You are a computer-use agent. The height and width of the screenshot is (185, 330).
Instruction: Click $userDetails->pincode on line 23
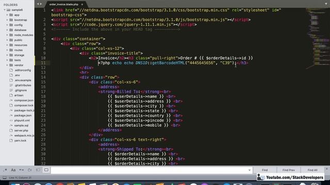pos(139,120)
